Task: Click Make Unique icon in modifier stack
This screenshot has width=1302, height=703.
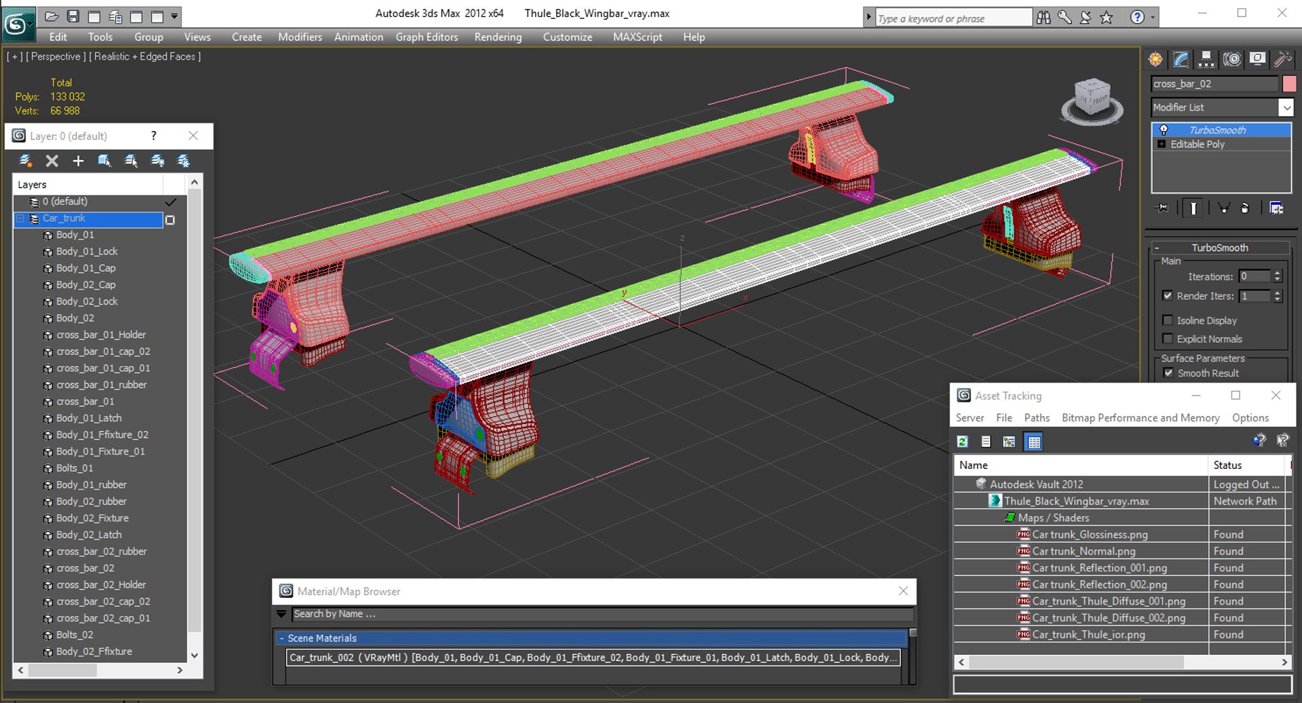Action: [1224, 208]
